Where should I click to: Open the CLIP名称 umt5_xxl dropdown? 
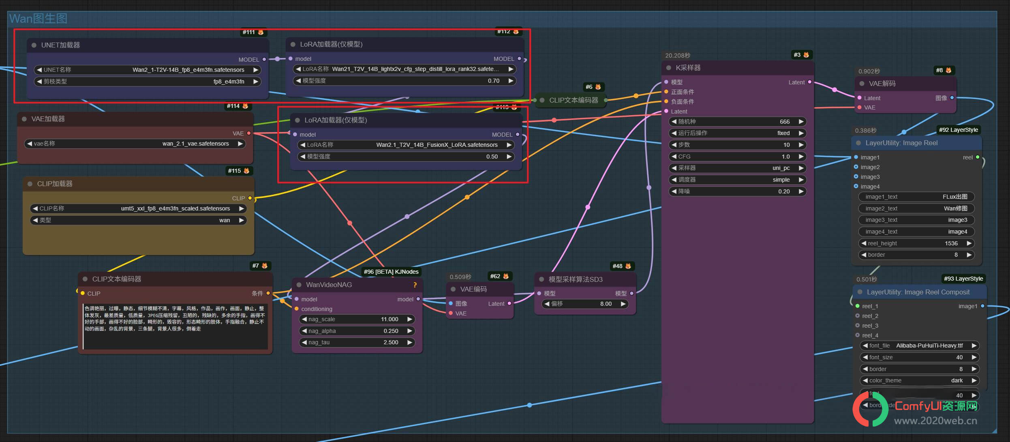pyautogui.click(x=138, y=208)
